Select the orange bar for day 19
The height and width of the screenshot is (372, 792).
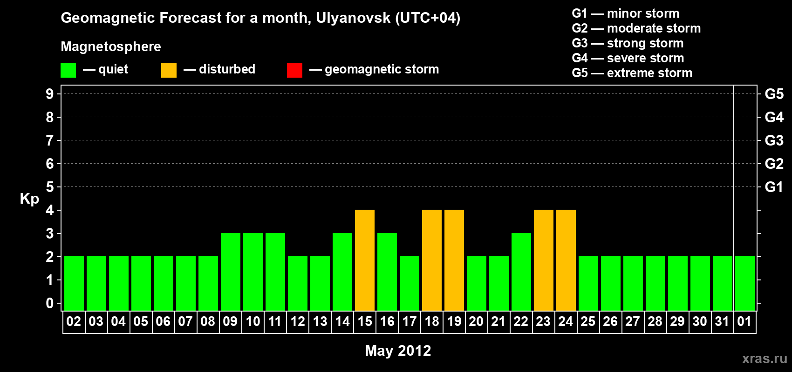(454, 260)
